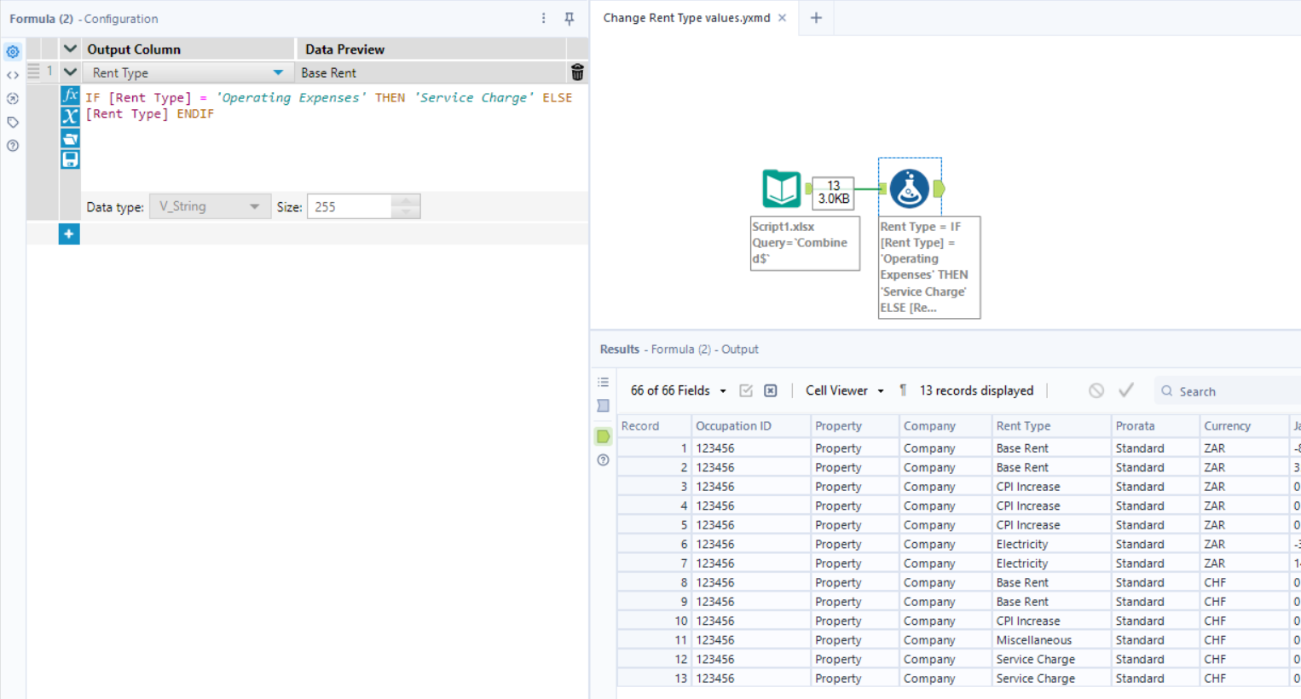This screenshot has height=699, width=1301.
Task: Open the three-dot menu in the Formula panel
Action: pos(544,19)
